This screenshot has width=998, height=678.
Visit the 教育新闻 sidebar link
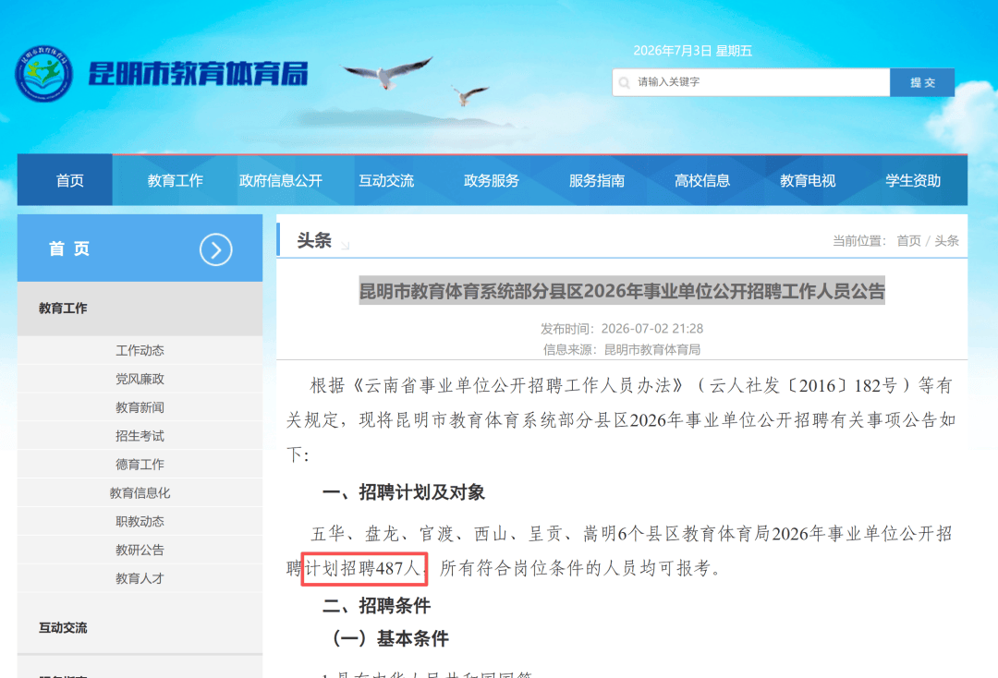pyautogui.click(x=140, y=407)
